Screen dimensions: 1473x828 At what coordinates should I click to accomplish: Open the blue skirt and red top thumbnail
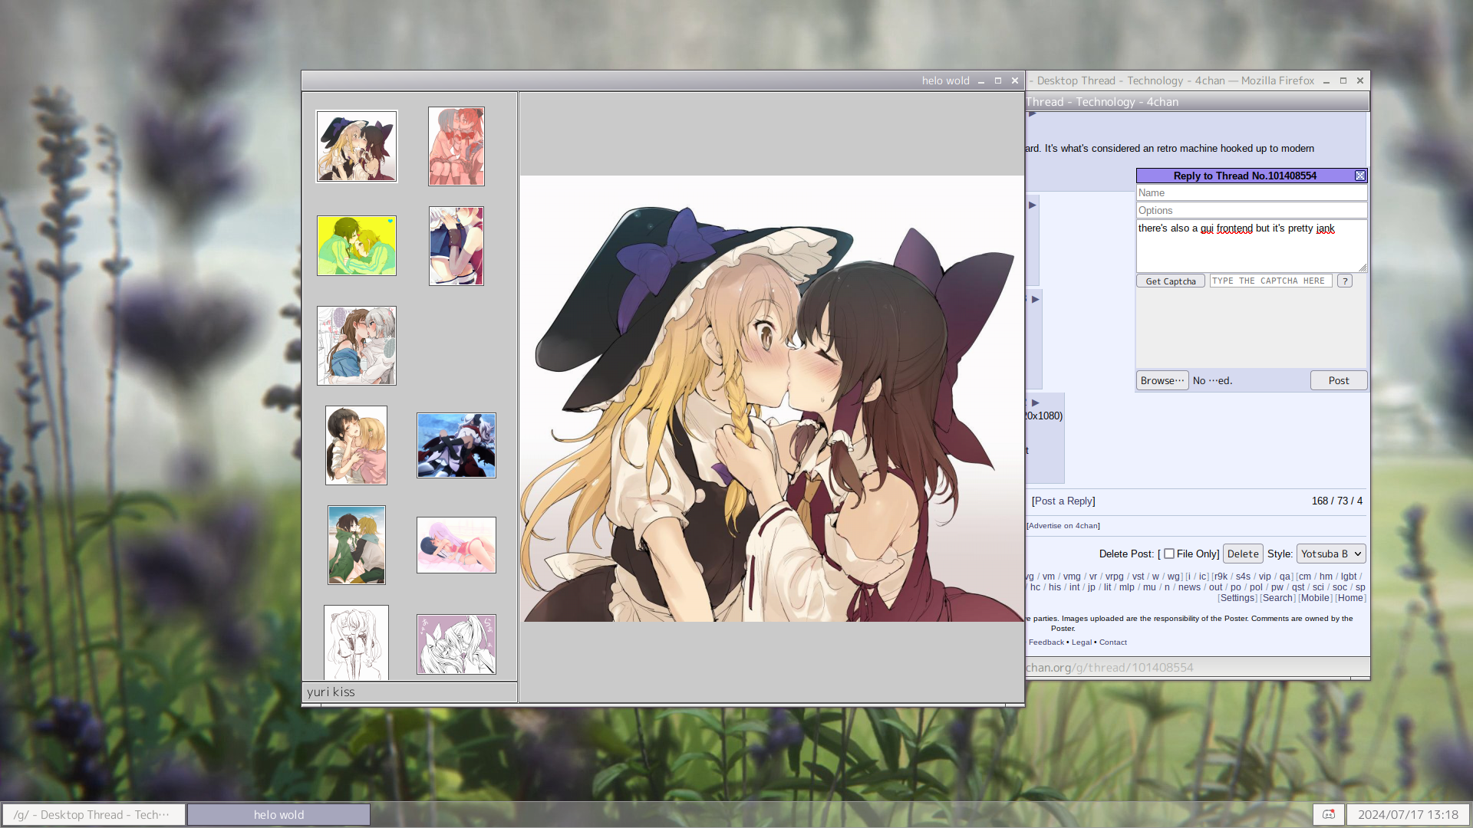456,246
